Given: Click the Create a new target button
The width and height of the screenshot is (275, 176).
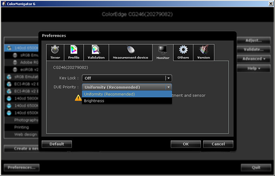Looking at the screenshot, I should (x=21, y=149).
